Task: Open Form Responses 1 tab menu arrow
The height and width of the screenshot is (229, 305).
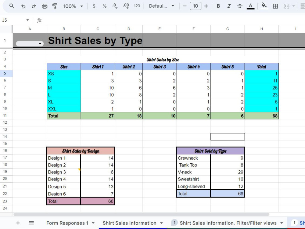Action: click(x=93, y=223)
